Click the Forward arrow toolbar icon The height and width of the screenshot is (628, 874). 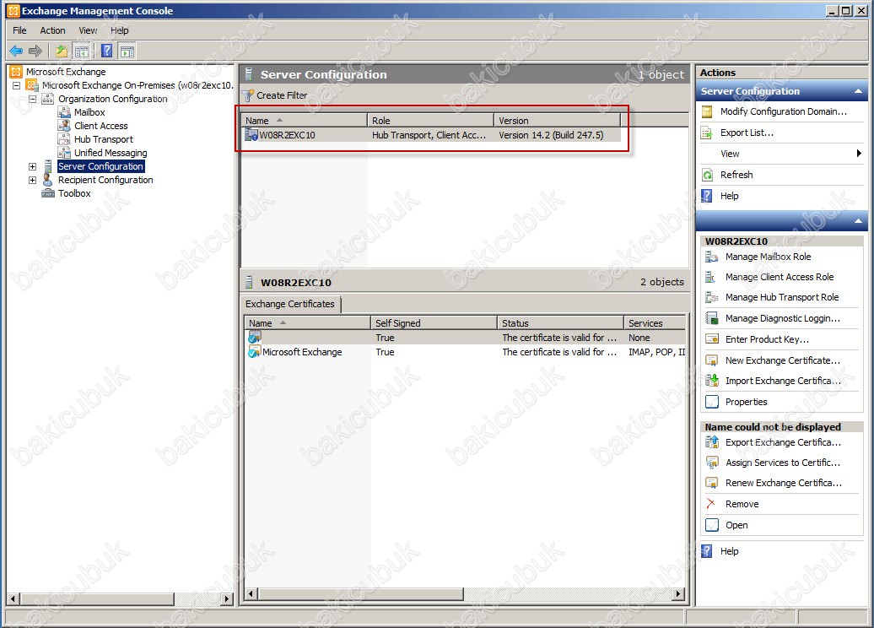click(35, 51)
